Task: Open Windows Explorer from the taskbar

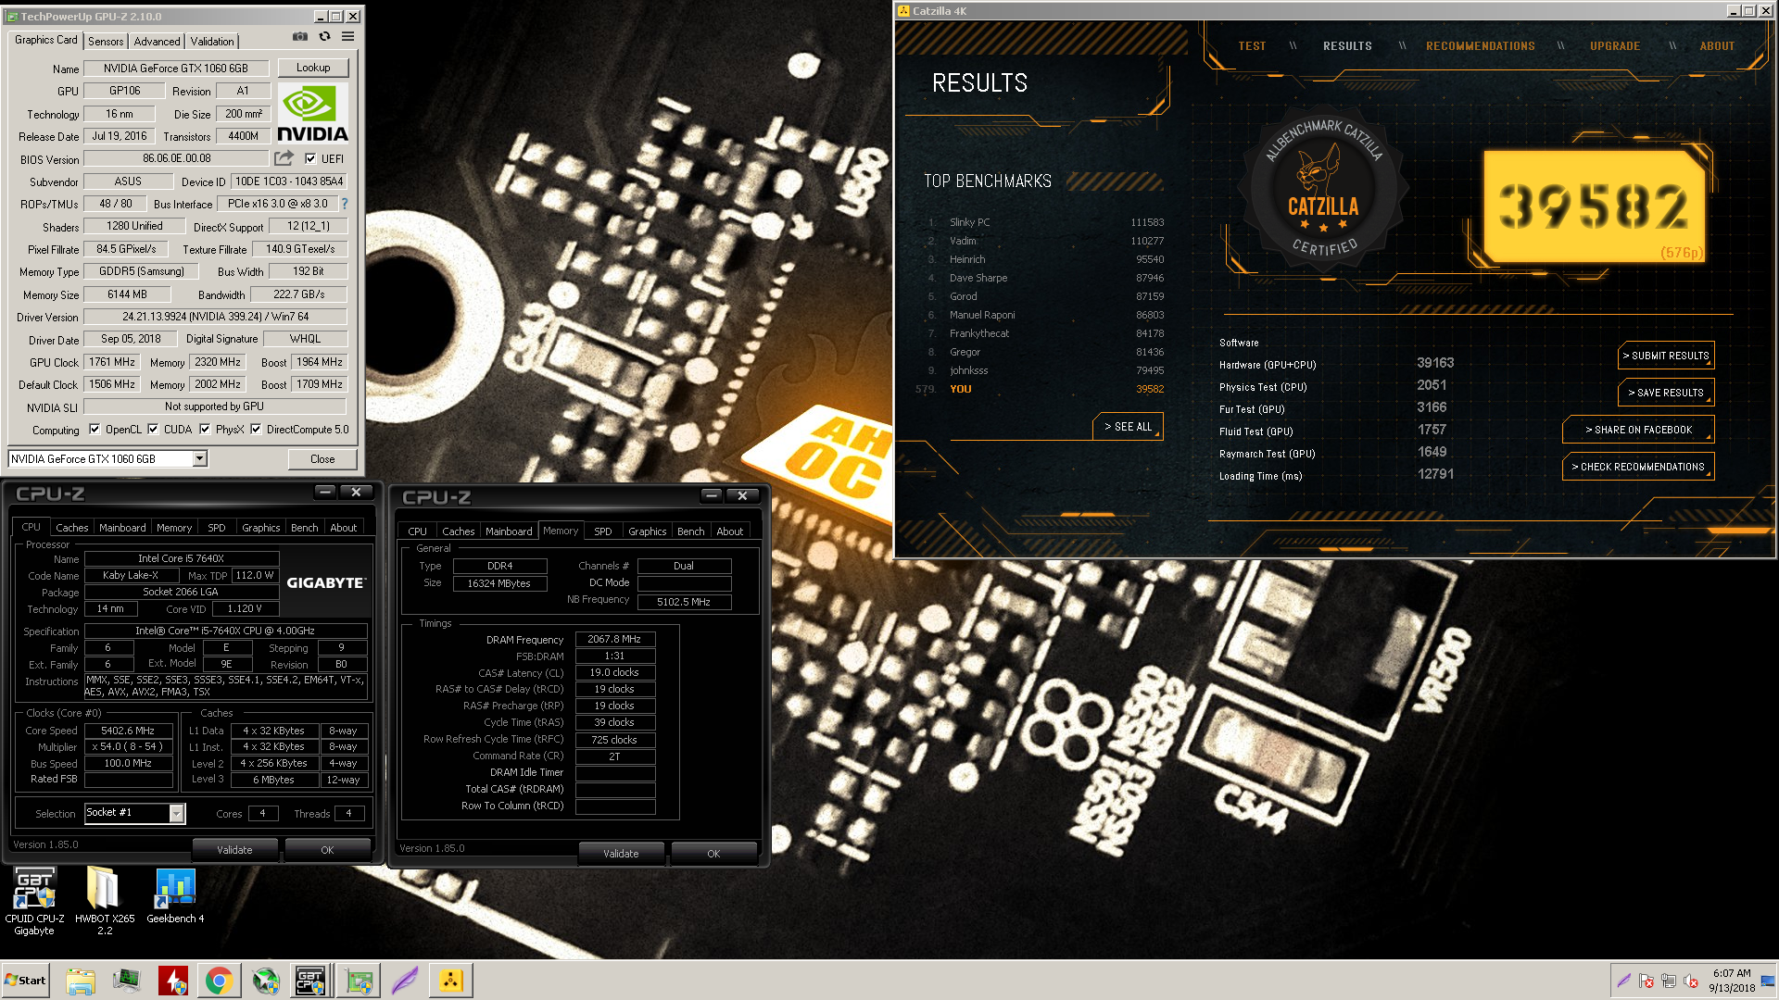Action: pos(81,981)
